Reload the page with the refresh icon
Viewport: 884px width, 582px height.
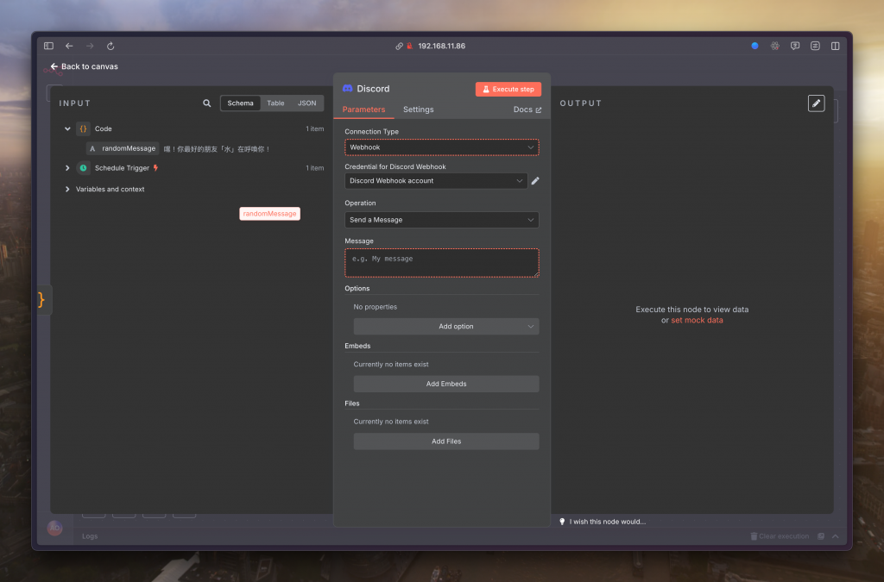110,46
